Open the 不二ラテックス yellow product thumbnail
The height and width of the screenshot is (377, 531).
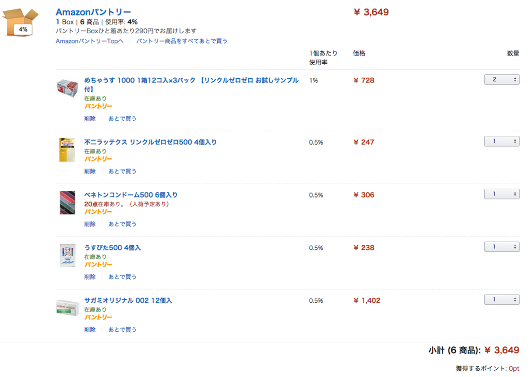(x=67, y=150)
